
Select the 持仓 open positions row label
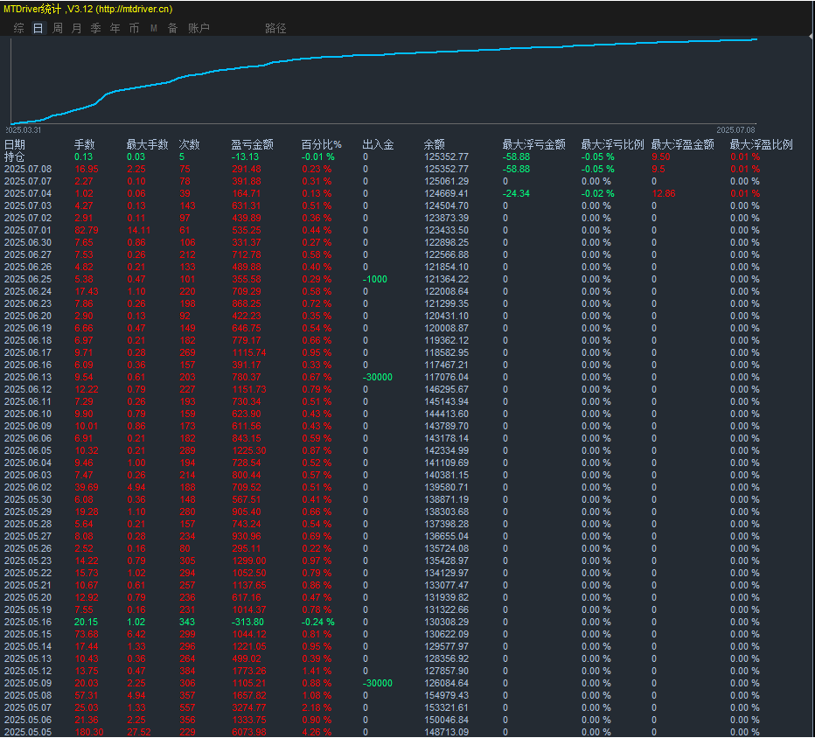pos(15,157)
